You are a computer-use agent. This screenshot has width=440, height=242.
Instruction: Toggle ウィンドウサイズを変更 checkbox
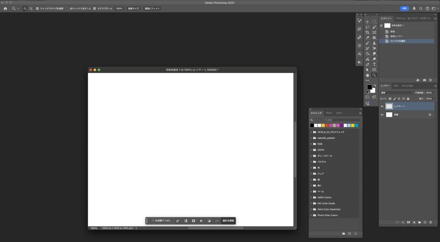[x=37, y=9]
